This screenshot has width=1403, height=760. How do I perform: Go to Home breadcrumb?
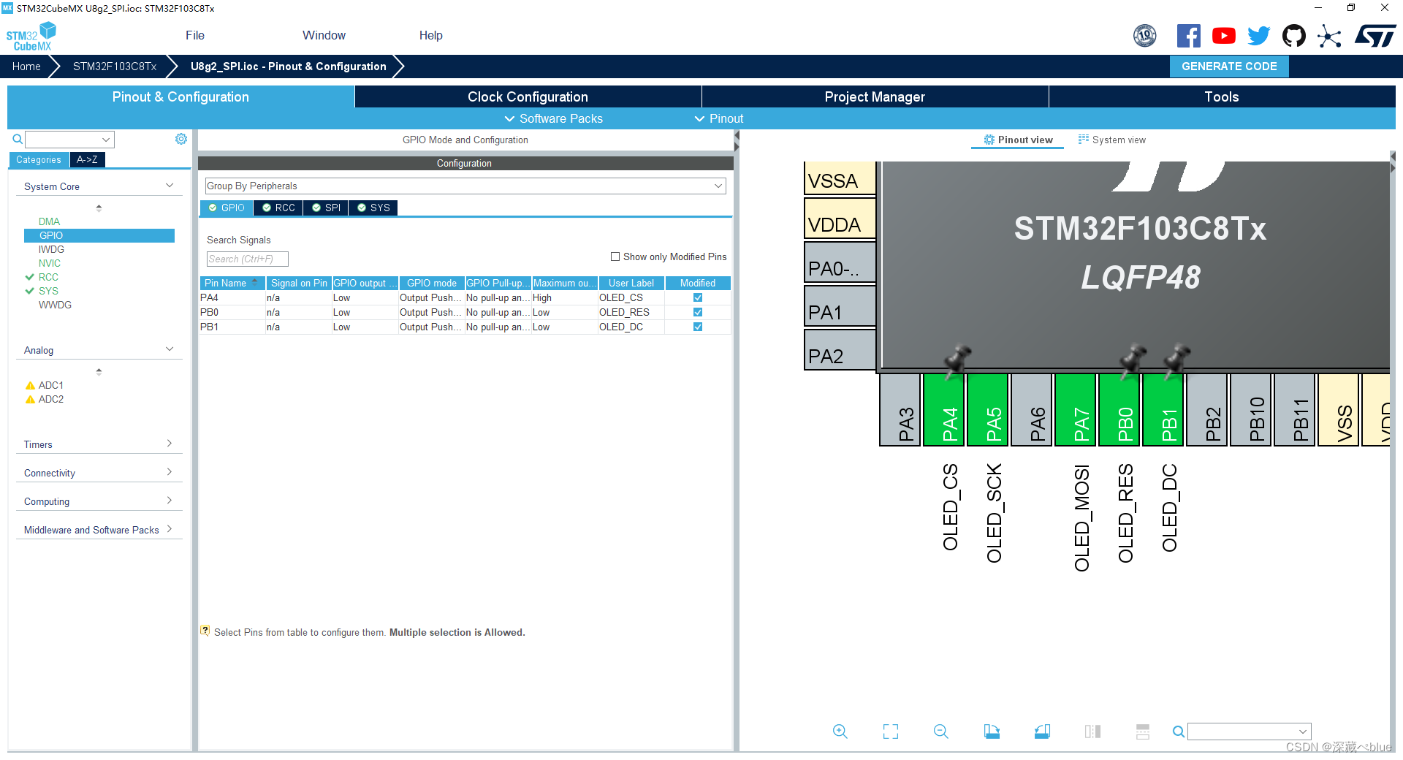26,66
